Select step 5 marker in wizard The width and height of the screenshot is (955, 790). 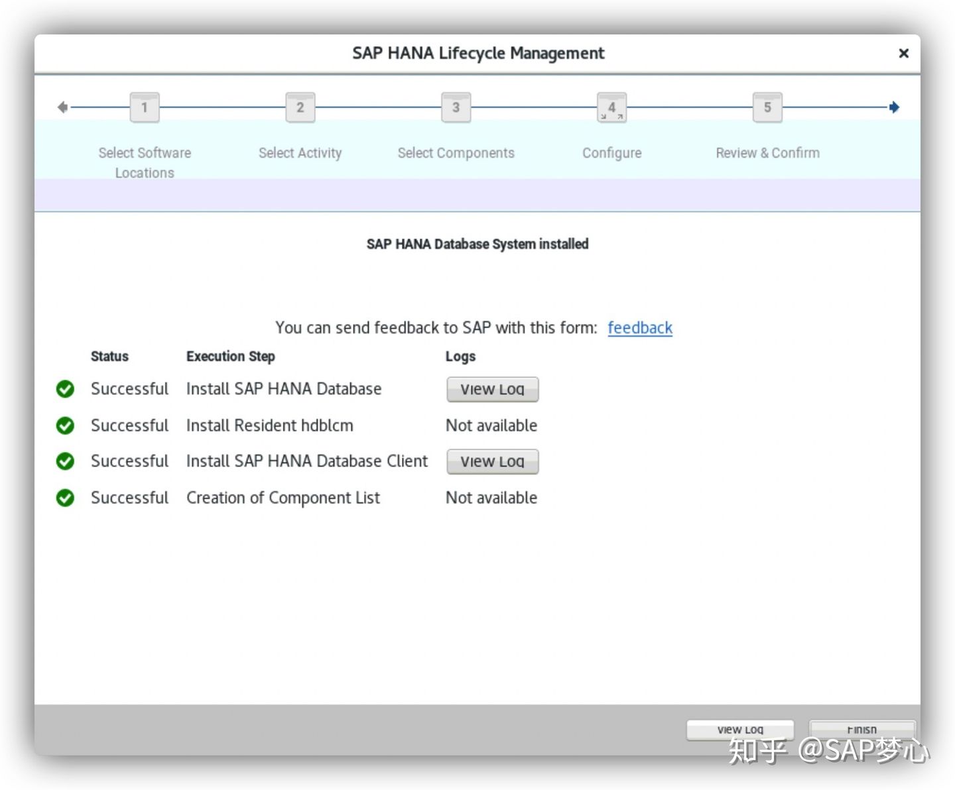tap(767, 107)
